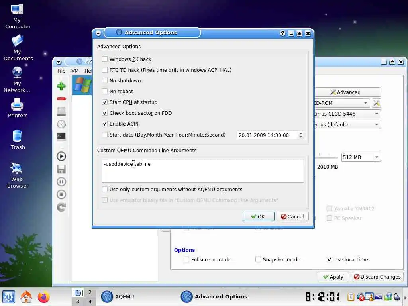Uncheck Check boot sector on FDD
This screenshot has width=408, height=306.
point(105,113)
